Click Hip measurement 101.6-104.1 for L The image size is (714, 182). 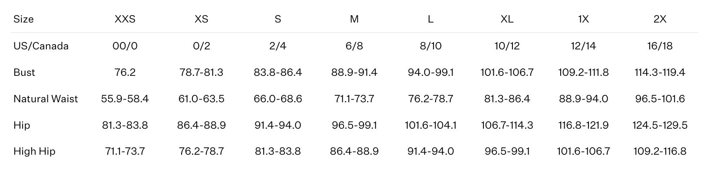click(x=430, y=125)
